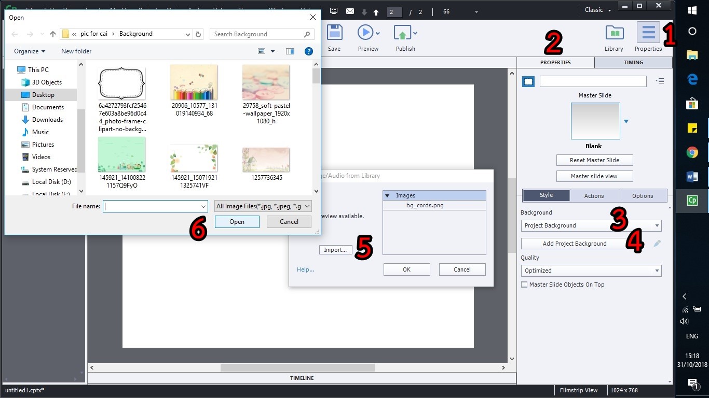
Task: Open the view options dropdown arrow
Action: (272, 51)
